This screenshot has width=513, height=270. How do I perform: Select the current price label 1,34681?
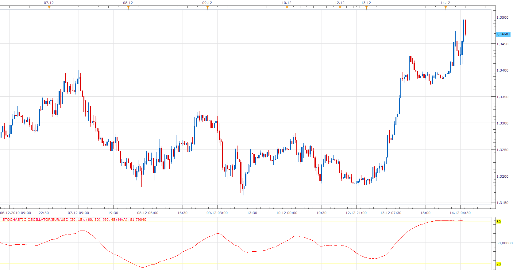pyautogui.click(x=503, y=34)
